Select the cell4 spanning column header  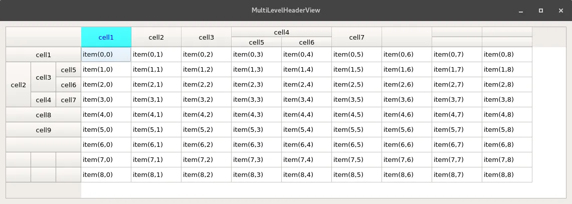[x=281, y=32]
